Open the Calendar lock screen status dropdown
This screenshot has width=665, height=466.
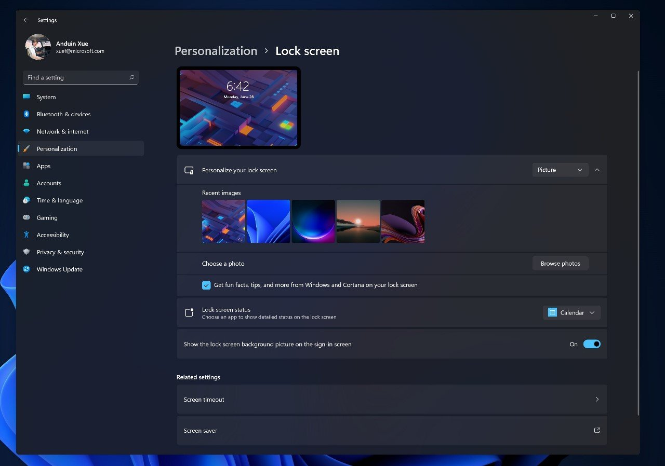pos(571,312)
